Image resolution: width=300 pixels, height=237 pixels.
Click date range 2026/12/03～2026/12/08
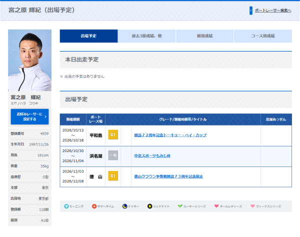tap(73, 176)
